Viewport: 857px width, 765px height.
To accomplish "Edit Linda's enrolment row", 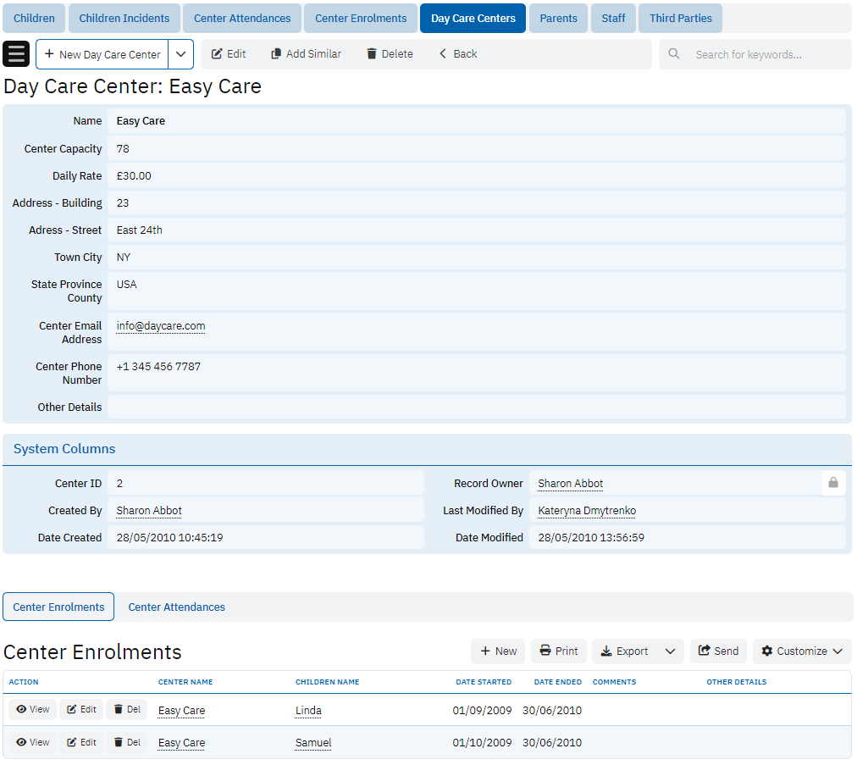I will pos(81,710).
